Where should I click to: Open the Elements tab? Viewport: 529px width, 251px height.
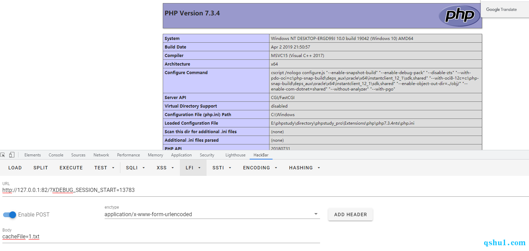pyautogui.click(x=32, y=155)
